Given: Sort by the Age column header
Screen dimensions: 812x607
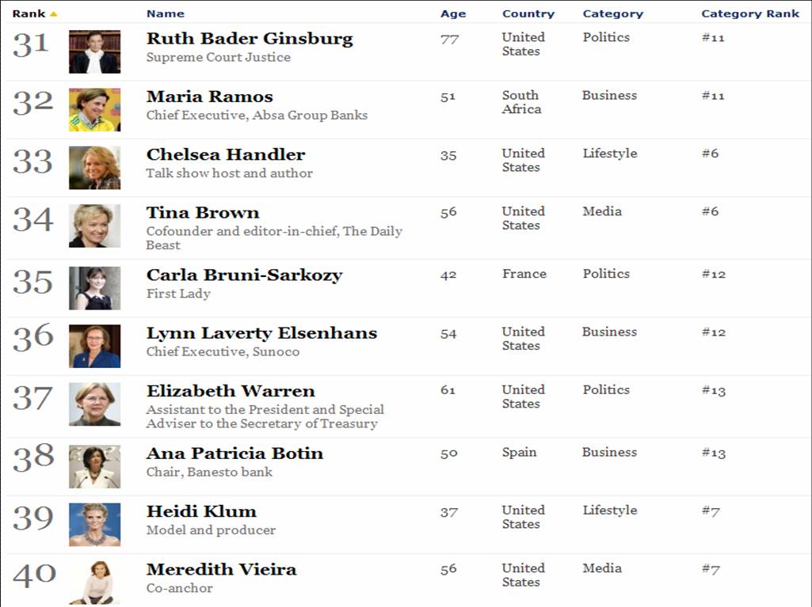Looking at the screenshot, I should tap(454, 13).
